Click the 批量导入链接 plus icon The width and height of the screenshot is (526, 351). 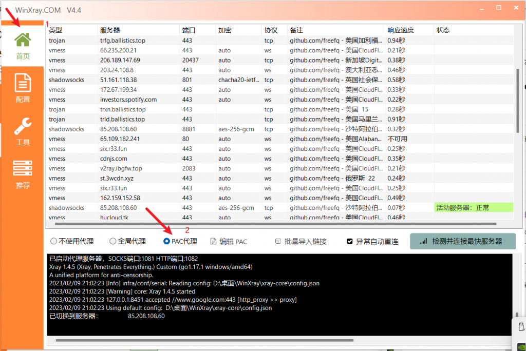(278, 241)
